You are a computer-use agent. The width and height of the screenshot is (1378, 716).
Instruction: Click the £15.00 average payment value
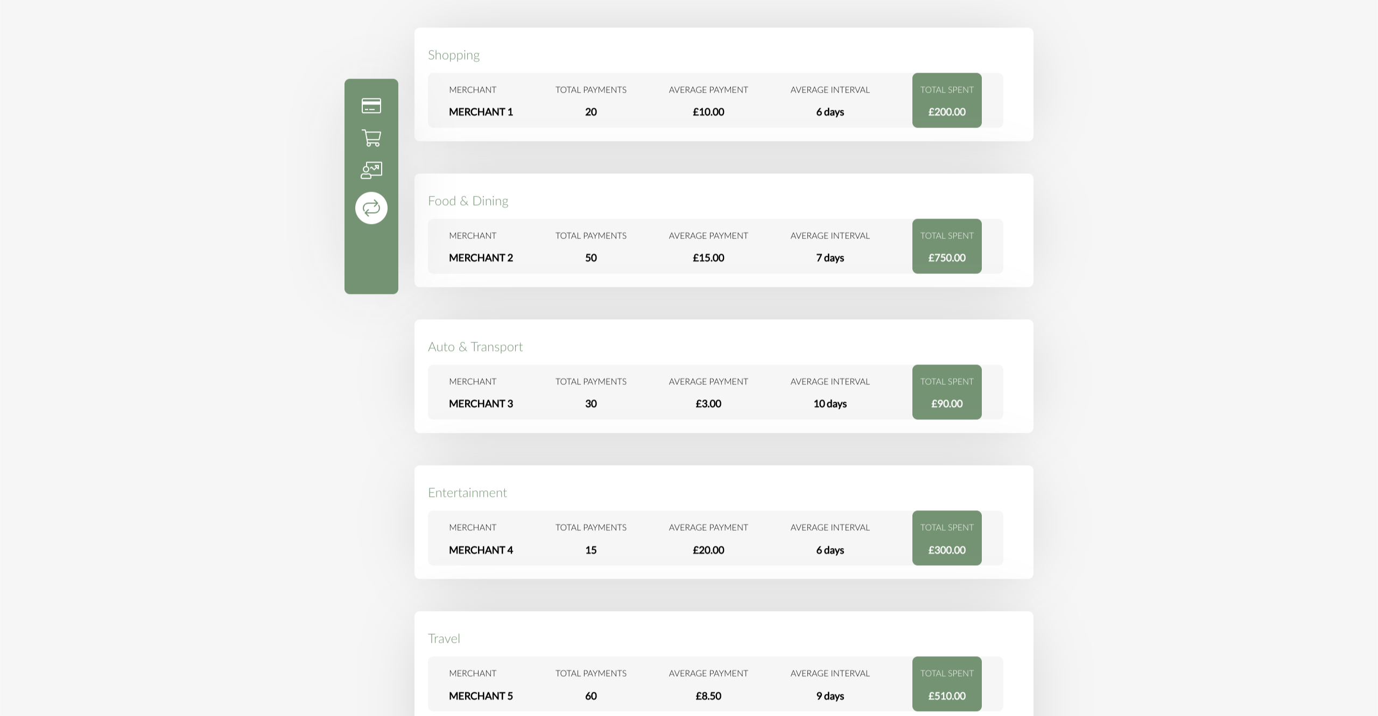(708, 258)
